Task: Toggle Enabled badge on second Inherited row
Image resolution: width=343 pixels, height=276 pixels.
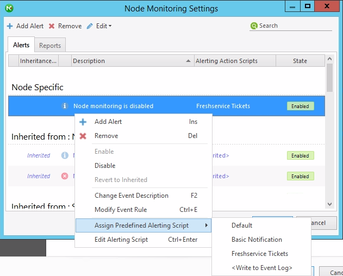Action: 301,176
